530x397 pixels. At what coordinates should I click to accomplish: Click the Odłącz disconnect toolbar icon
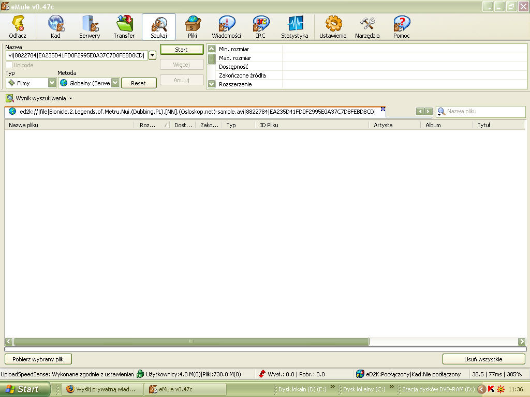18,27
